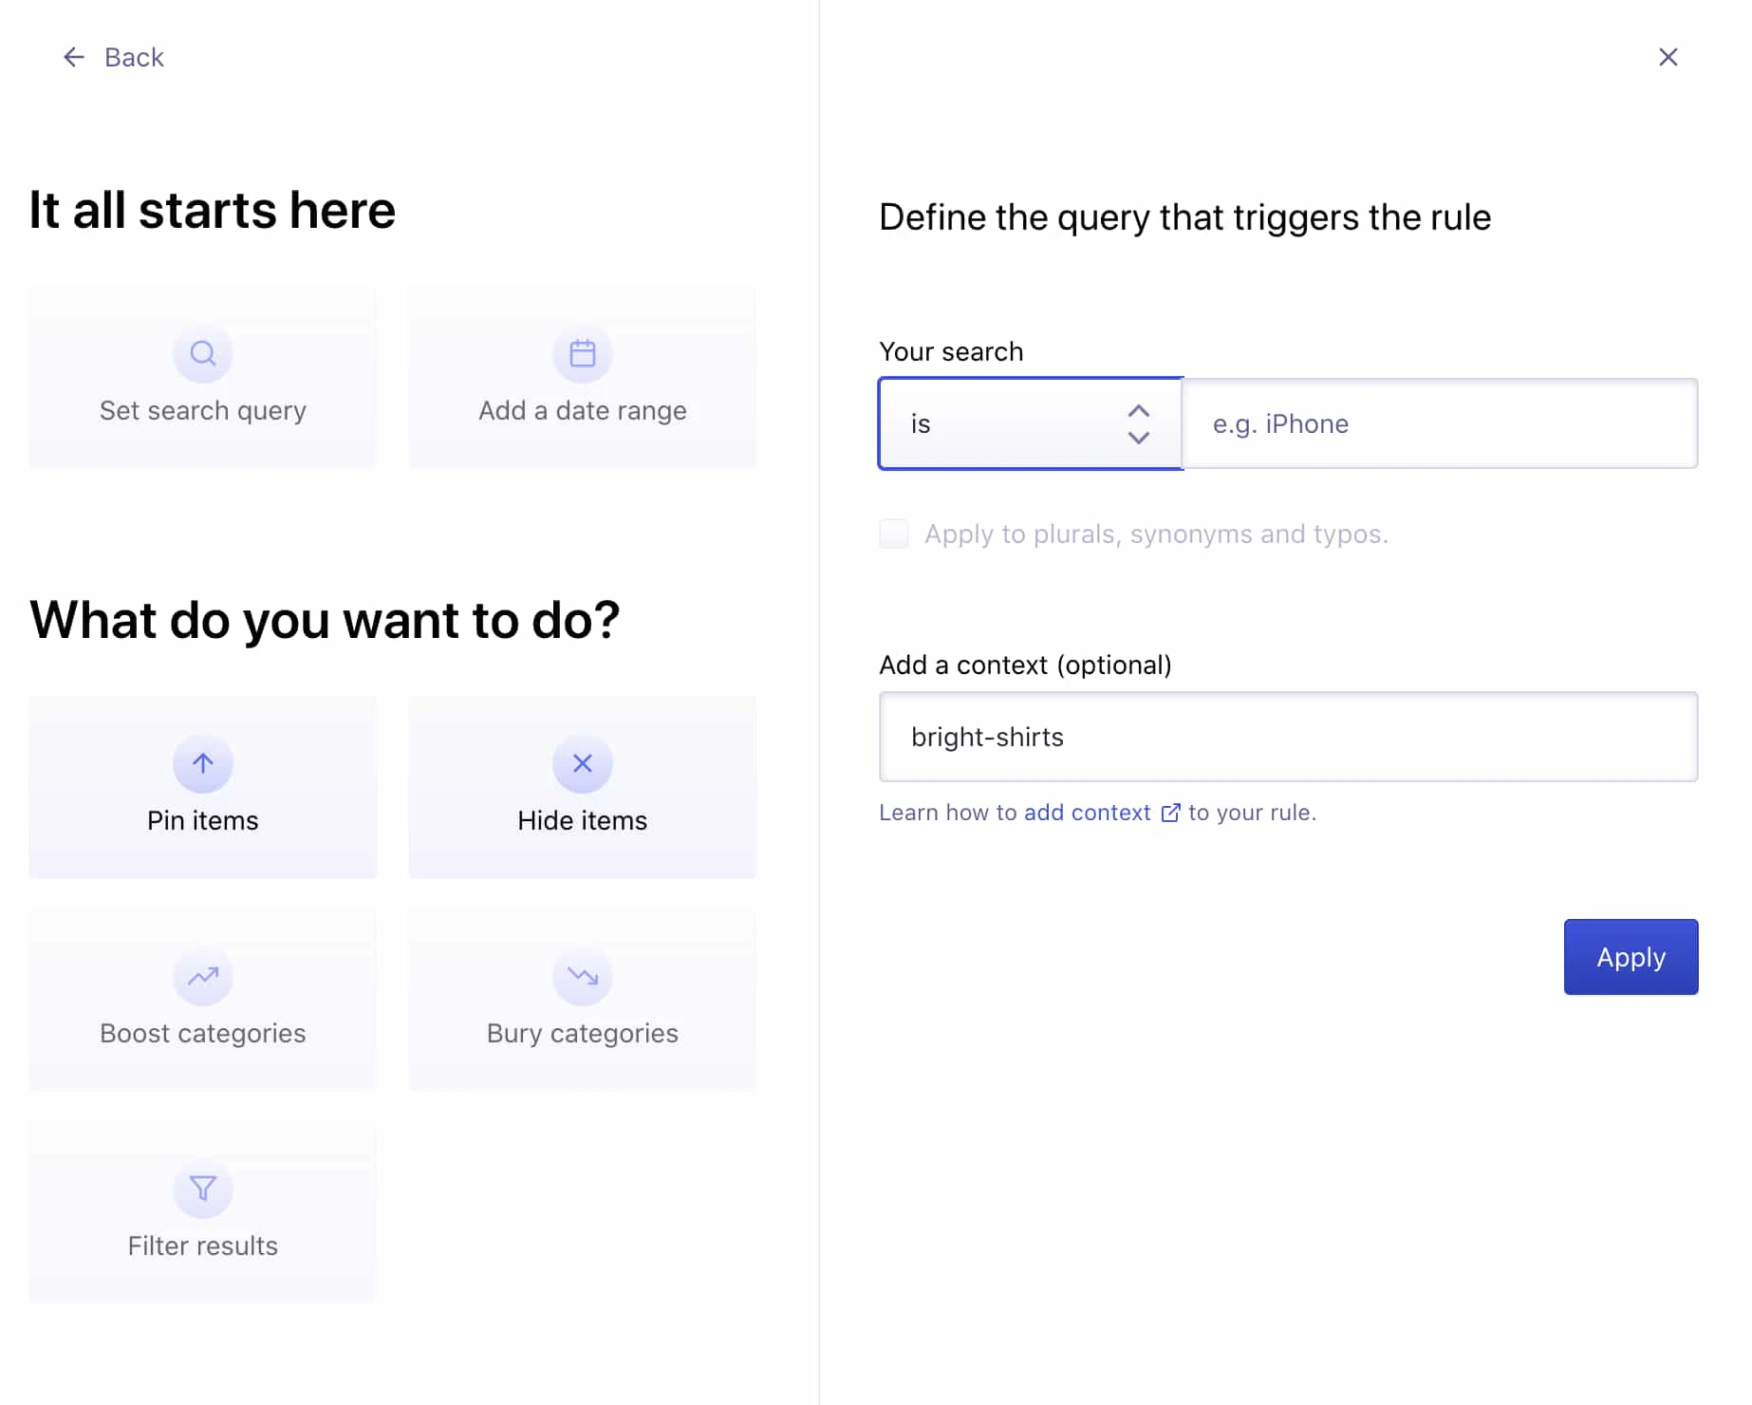Click the Hide items X icon

coord(582,762)
